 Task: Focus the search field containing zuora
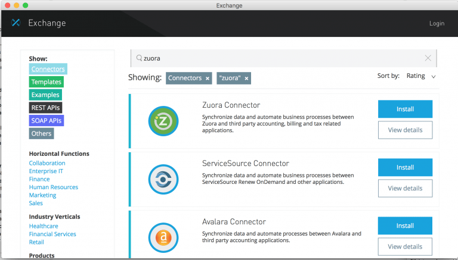click(283, 58)
